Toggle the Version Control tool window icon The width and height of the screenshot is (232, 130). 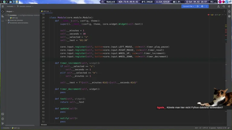[3, 123]
